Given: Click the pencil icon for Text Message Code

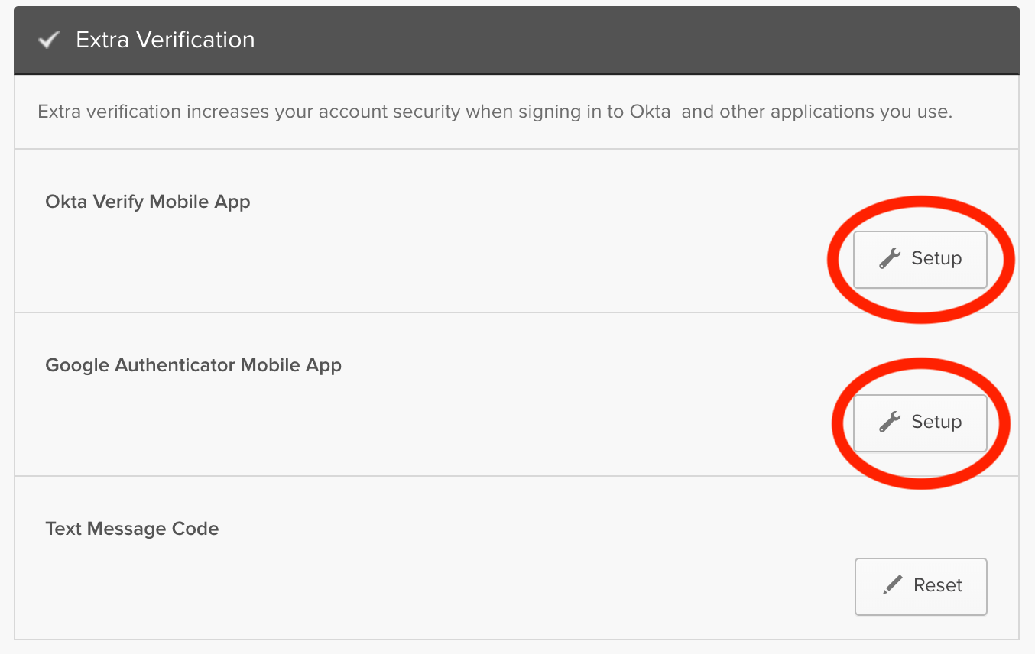Looking at the screenshot, I should (891, 586).
